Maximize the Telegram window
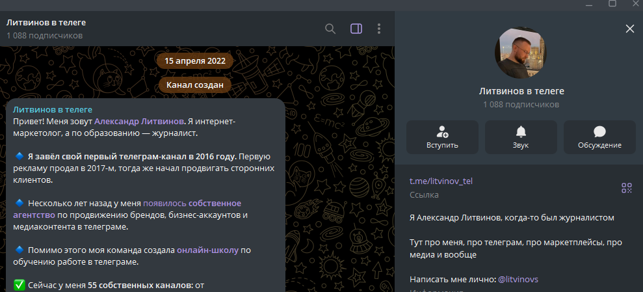643x292 pixels. click(612, 4)
